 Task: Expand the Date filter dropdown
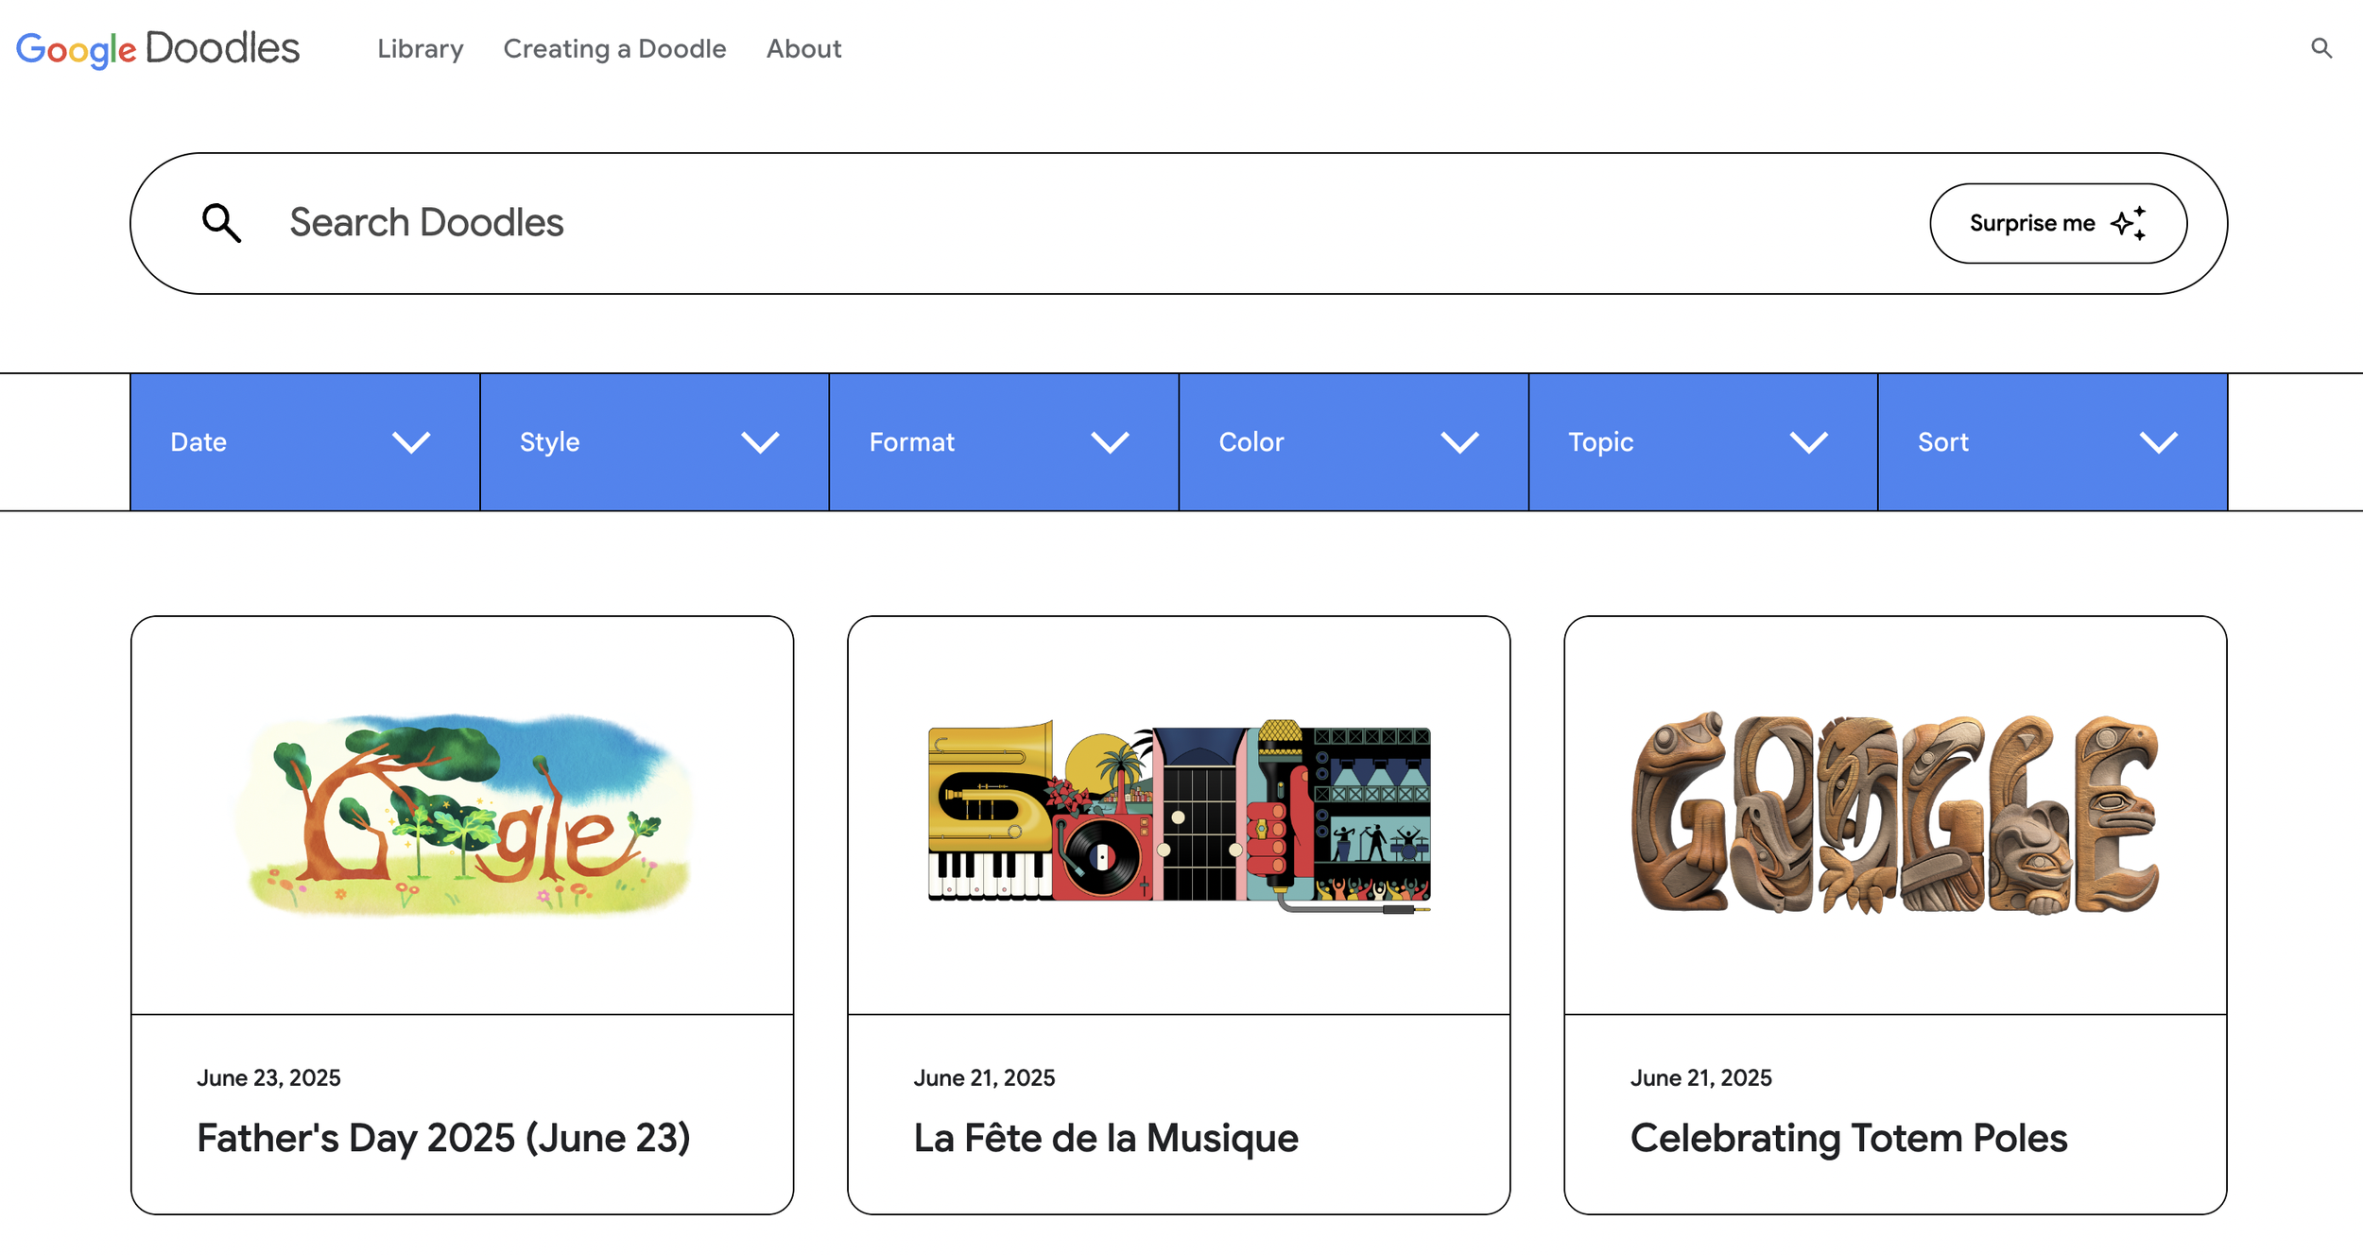(305, 442)
